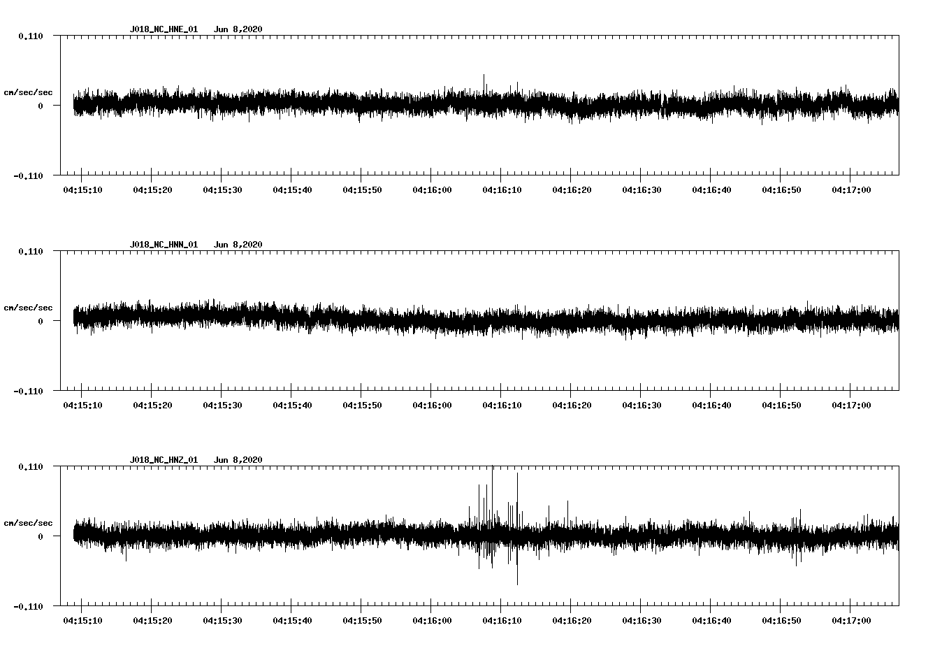Click the 04:15:20 time label under the HNZ plot
The width and height of the screenshot is (949, 646).
click(x=152, y=621)
